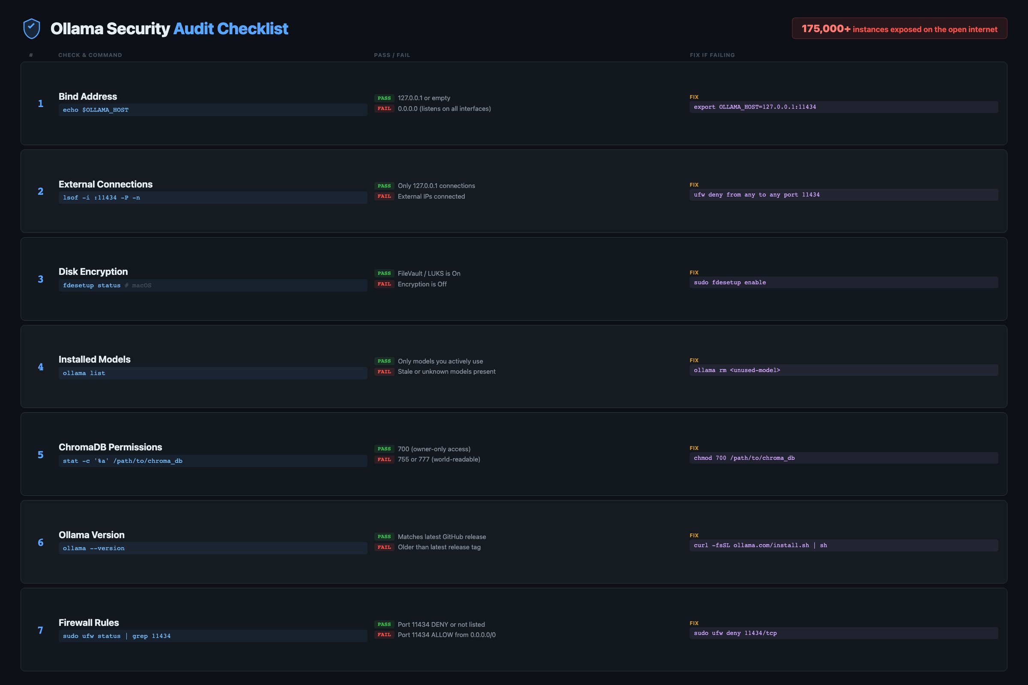
Task: Click the 'chmod 700 /path/to/chroma_db' fix command
Action: click(844, 458)
